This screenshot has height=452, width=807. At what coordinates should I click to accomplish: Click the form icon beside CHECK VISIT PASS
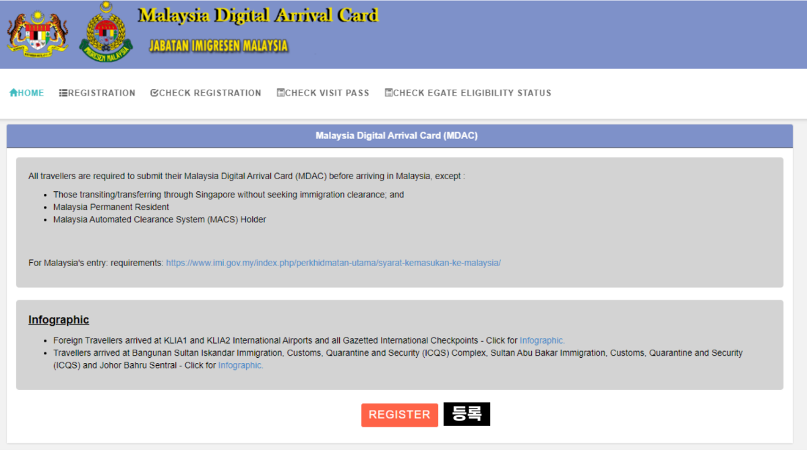(x=280, y=93)
